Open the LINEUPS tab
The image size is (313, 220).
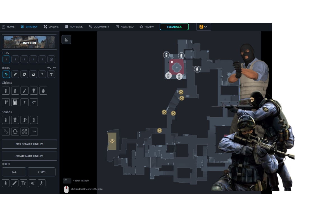point(51,27)
